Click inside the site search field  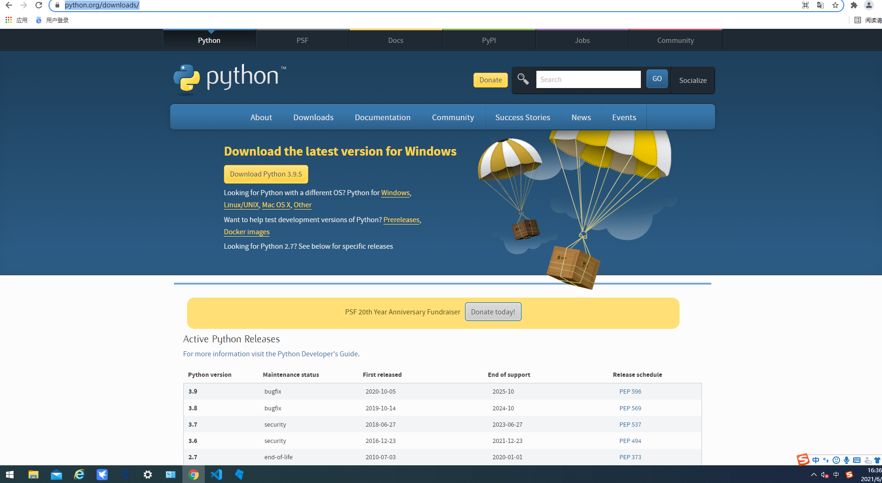(x=588, y=79)
